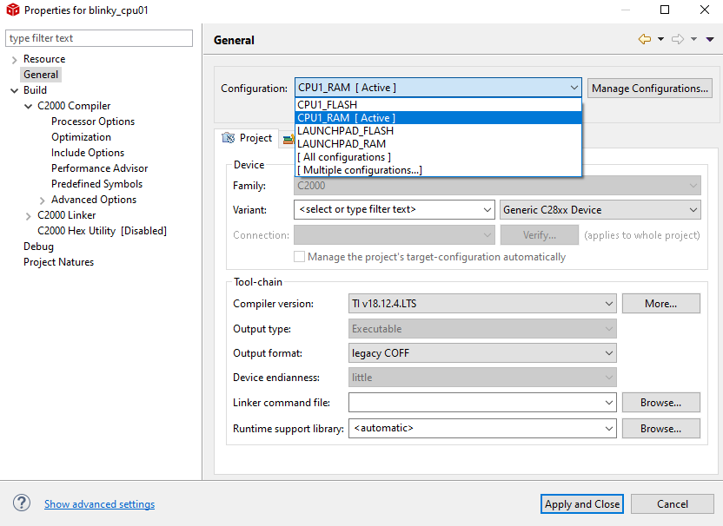Open the Output format dropdown
This screenshot has height=526, width=723.
482,353
